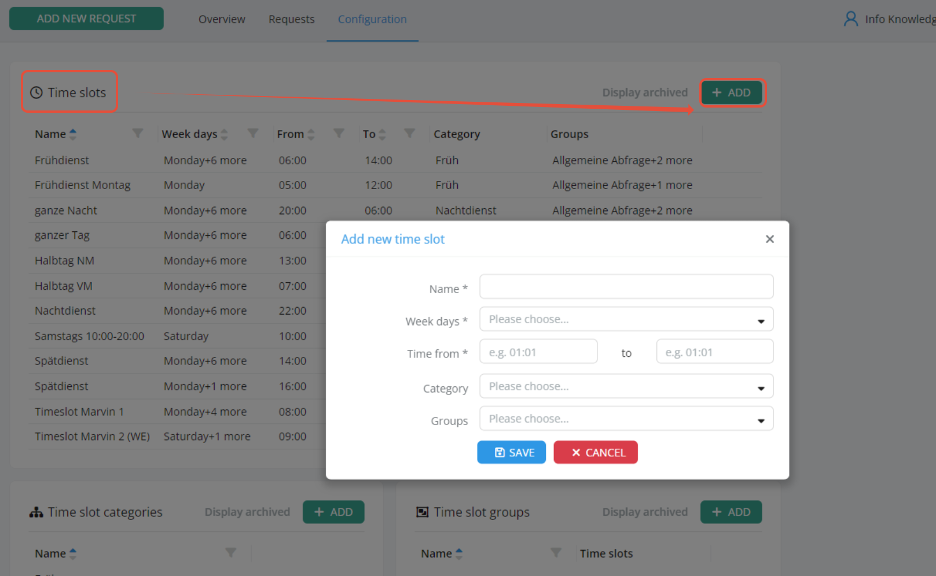Open the Category dropdown in the dialog
Screen dimensions: 936x576
626,386
